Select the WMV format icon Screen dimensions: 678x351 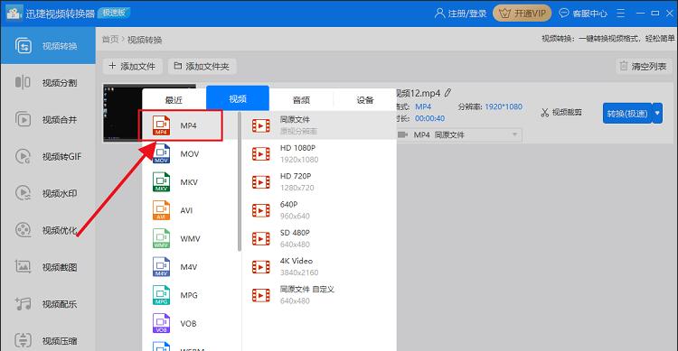pos(161,238)
